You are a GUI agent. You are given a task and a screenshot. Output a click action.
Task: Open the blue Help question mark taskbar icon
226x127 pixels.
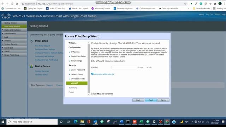pyautogui.click(x=174, y=122)
